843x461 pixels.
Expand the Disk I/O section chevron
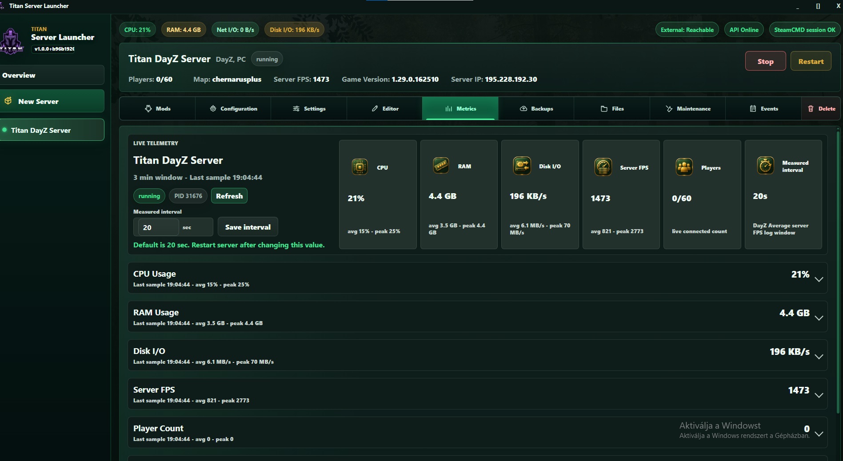pos(819,356)
